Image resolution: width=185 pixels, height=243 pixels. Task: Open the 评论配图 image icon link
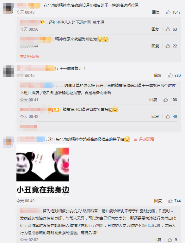point(144,139)
